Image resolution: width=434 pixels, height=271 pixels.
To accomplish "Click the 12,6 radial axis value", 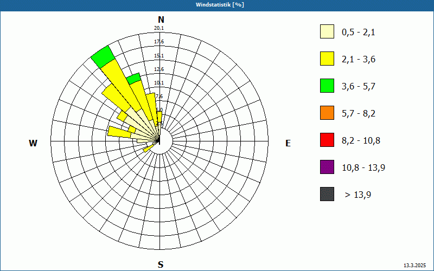I will [x=159, y=69].
